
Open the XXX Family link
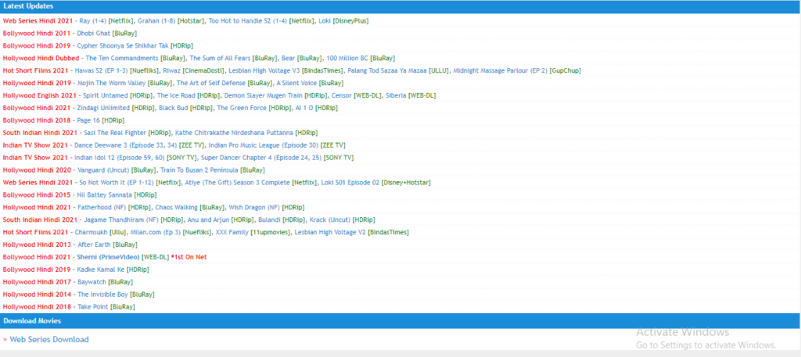coord(232,232)
